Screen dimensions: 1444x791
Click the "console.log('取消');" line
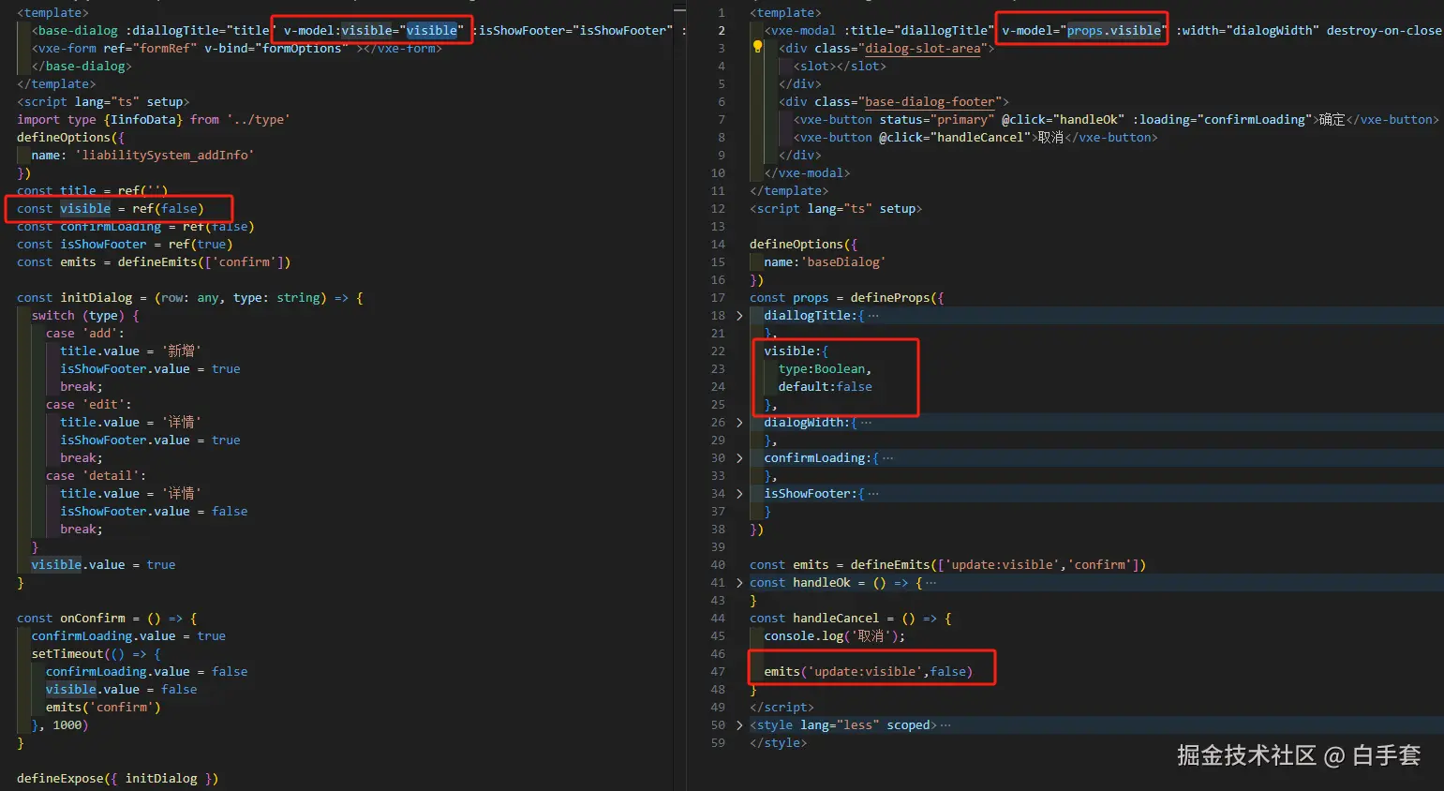click(835, 636)
